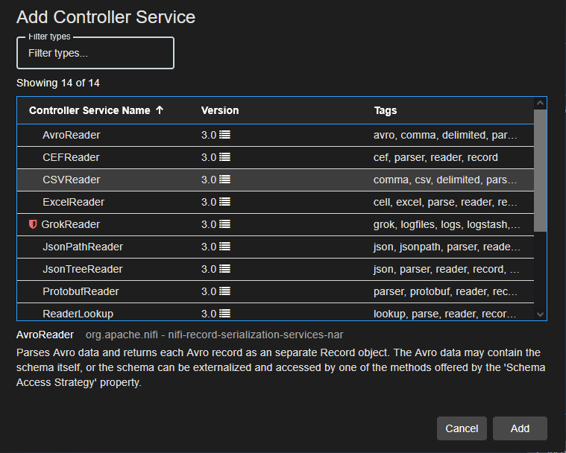Select the ProtobufReader row name
566x453 pixels.
(81, 291)
